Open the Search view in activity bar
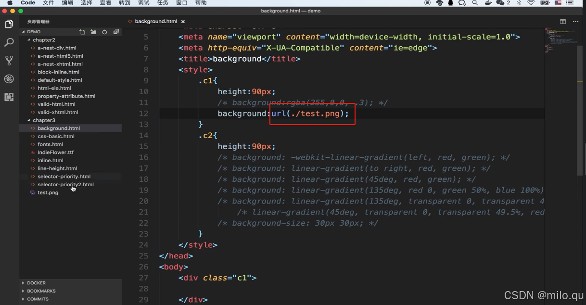The height and width of the screenshot is (305, 586). coord(9,42)
